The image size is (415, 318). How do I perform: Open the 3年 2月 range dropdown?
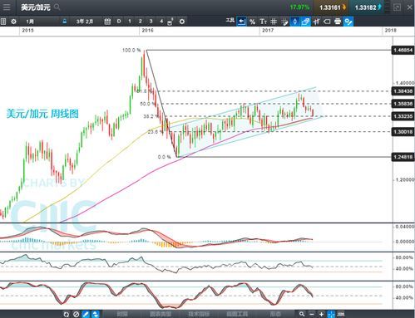85,22
